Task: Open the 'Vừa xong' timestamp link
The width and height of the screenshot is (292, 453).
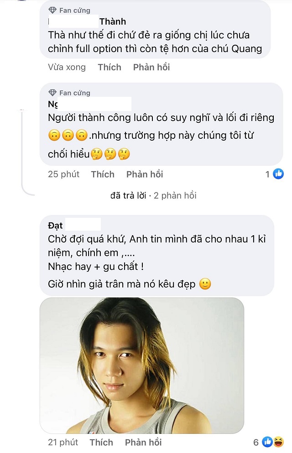Action: pyautogui.click(x=66, y=67)
